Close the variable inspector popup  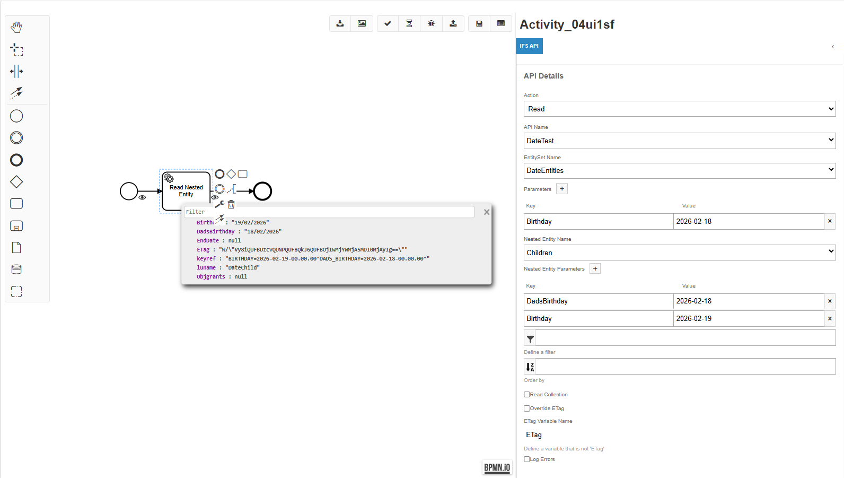click(x=487, y=212)
